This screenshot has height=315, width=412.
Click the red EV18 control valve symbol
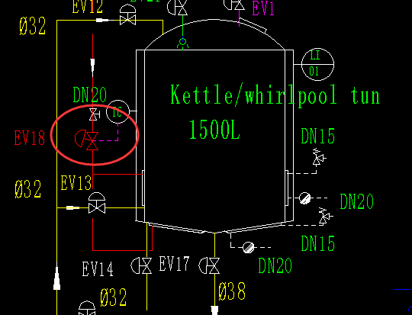[x=87, y=140]
